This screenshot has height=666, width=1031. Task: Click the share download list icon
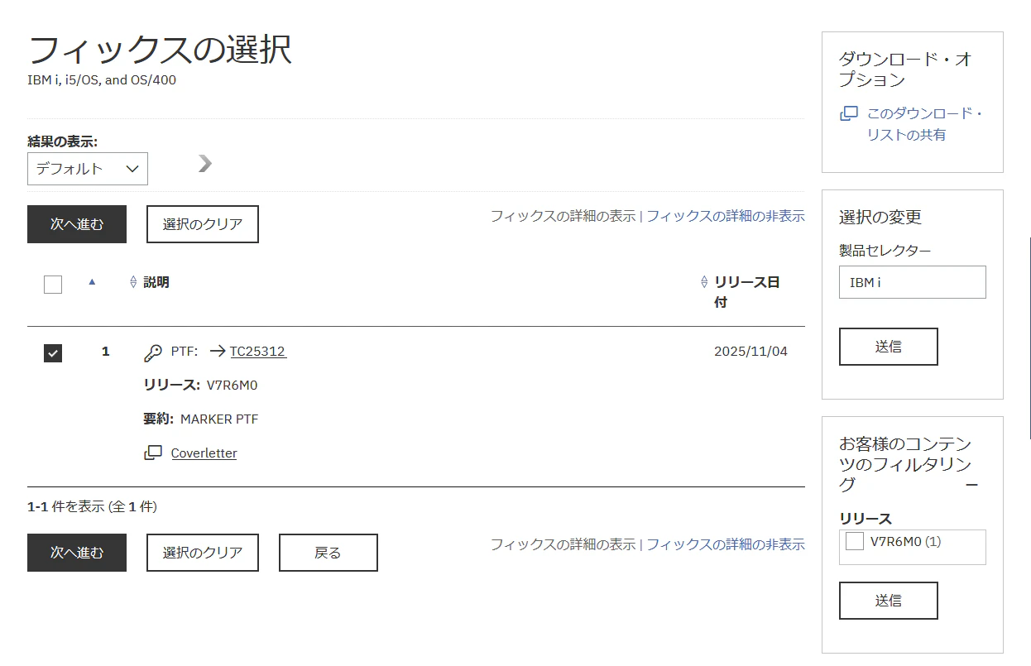tap(849, 113)
